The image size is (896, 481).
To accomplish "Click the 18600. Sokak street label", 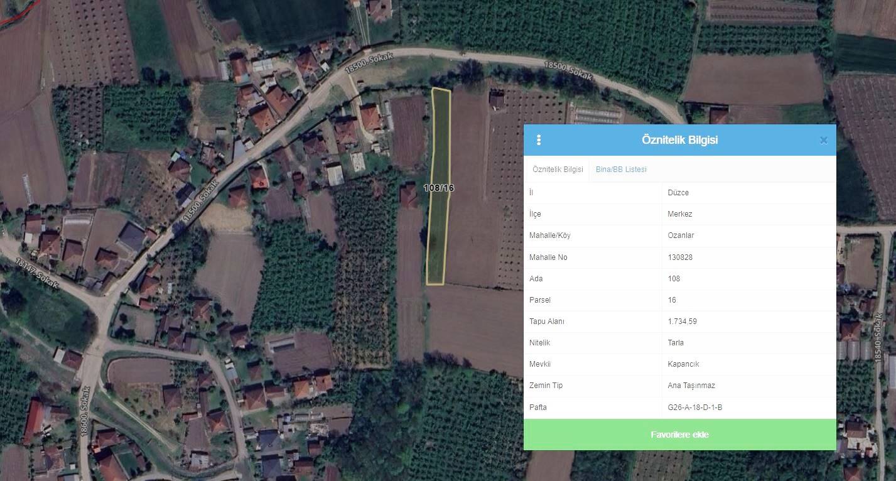I will click(x=85, y=413).
